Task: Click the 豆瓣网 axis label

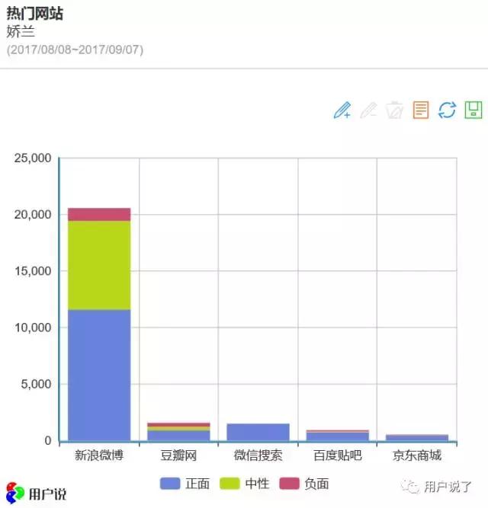Action: click(x=178, y=455)
